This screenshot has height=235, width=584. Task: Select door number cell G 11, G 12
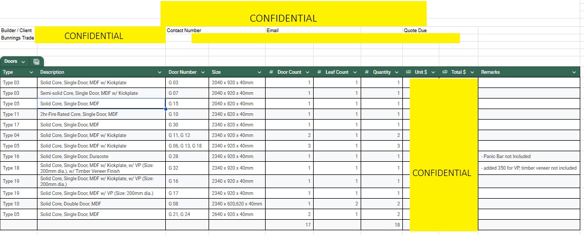coord(187,135)
